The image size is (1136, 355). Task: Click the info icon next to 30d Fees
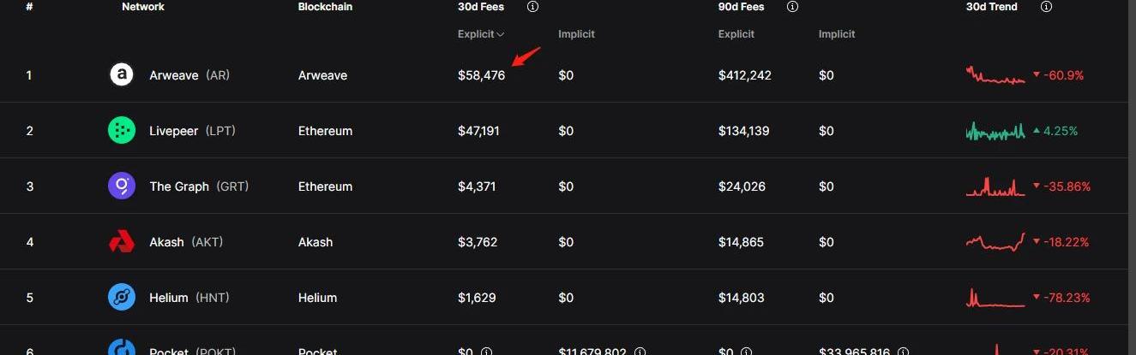click(532, 7)
